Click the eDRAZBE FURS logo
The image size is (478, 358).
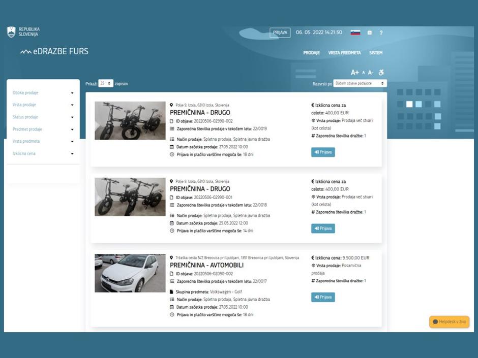(54, 51)
